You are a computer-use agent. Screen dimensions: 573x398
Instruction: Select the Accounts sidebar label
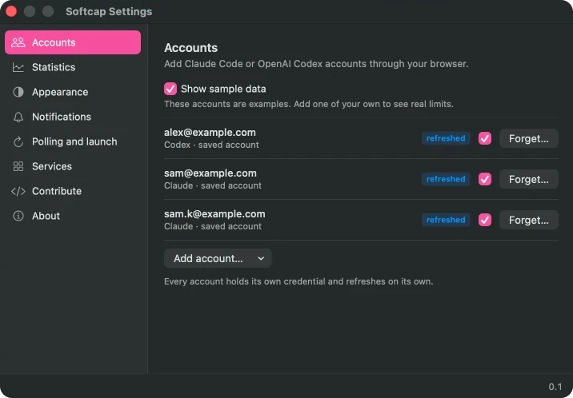point(54,42)
